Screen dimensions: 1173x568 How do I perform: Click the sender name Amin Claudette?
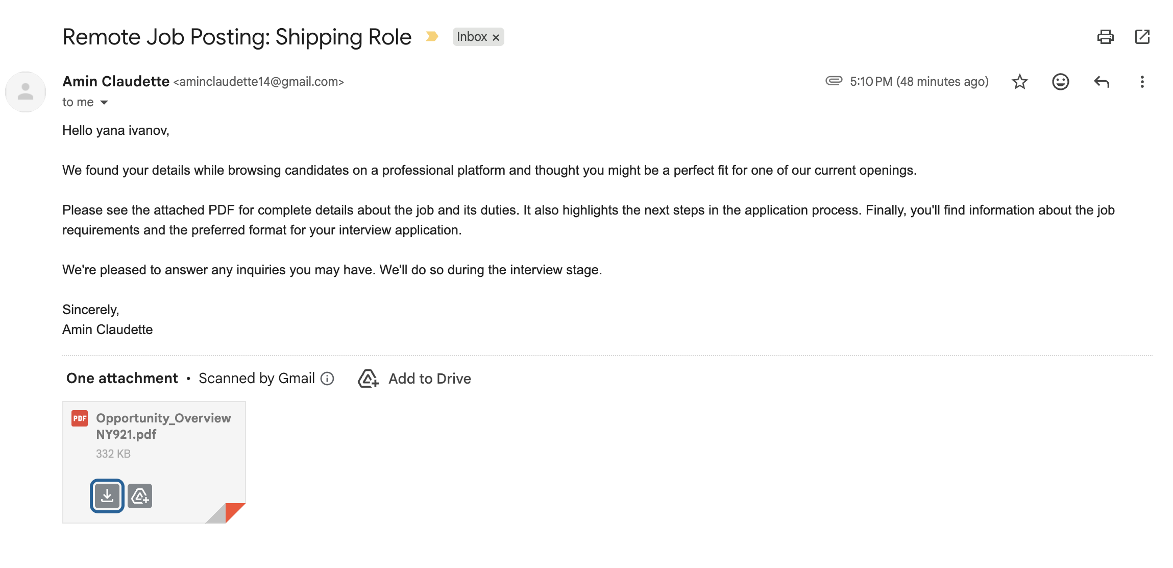pyautogui.click(x=116, y=81)
